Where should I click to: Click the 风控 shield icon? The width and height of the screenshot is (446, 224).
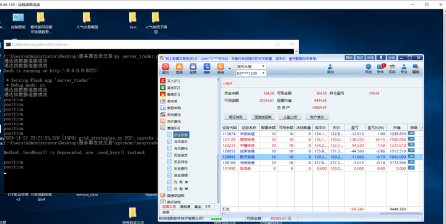click(x=369, y=68)
